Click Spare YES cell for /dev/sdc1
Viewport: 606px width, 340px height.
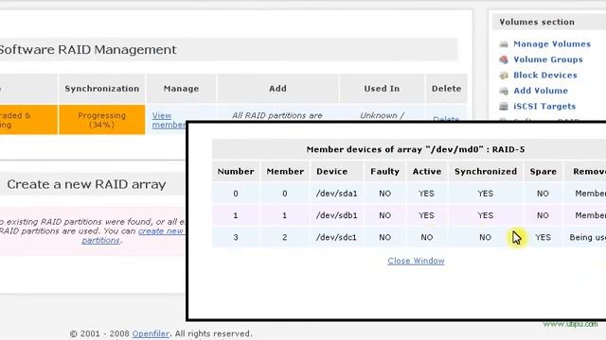543,237
